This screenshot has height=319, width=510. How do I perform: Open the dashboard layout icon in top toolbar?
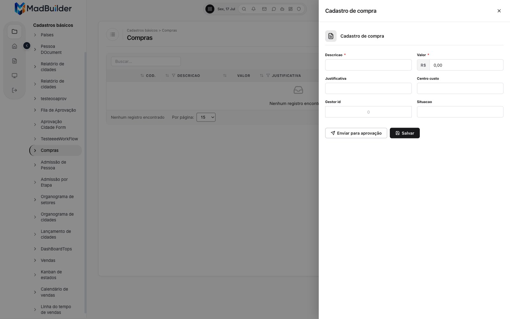tap(290, 9)
